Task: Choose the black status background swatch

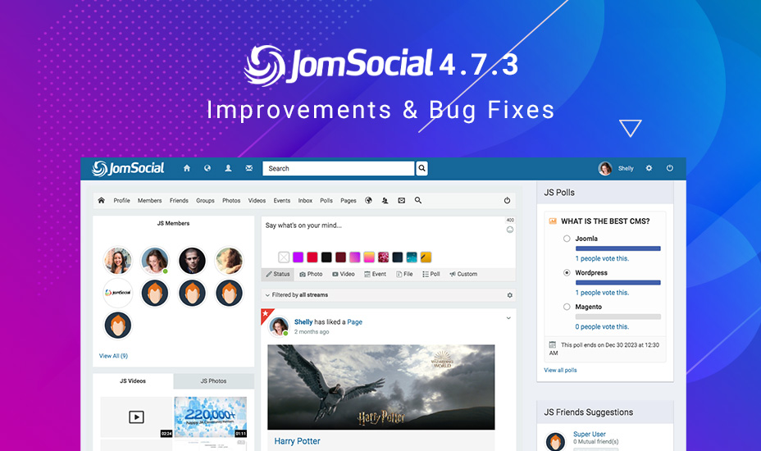Action: (326, 257)
